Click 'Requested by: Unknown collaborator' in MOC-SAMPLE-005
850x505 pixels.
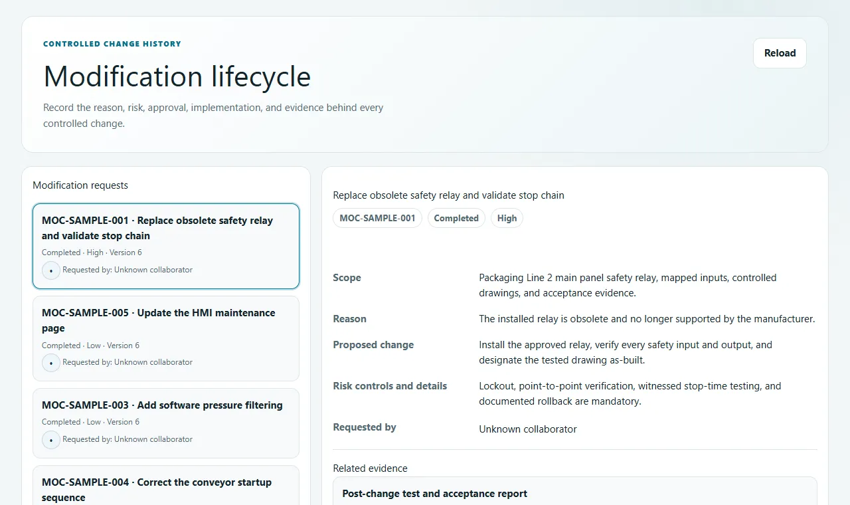click(127, 363)
